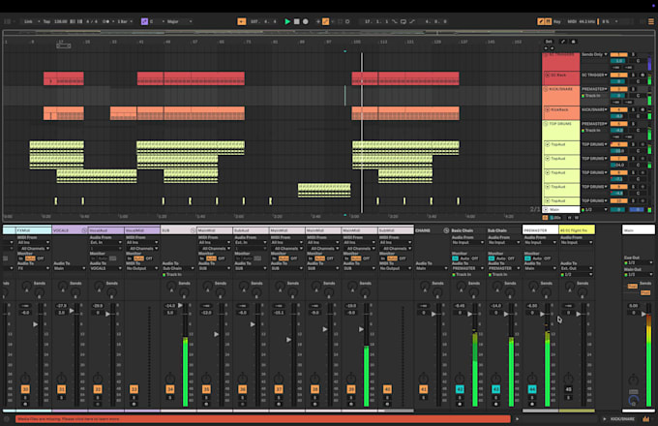Select the Basic Chain track title

[468, 230]
